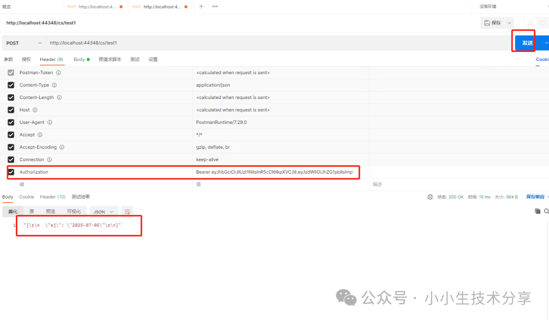
Task: Copy response with the copy icon
Action: (x=537, y=211)
